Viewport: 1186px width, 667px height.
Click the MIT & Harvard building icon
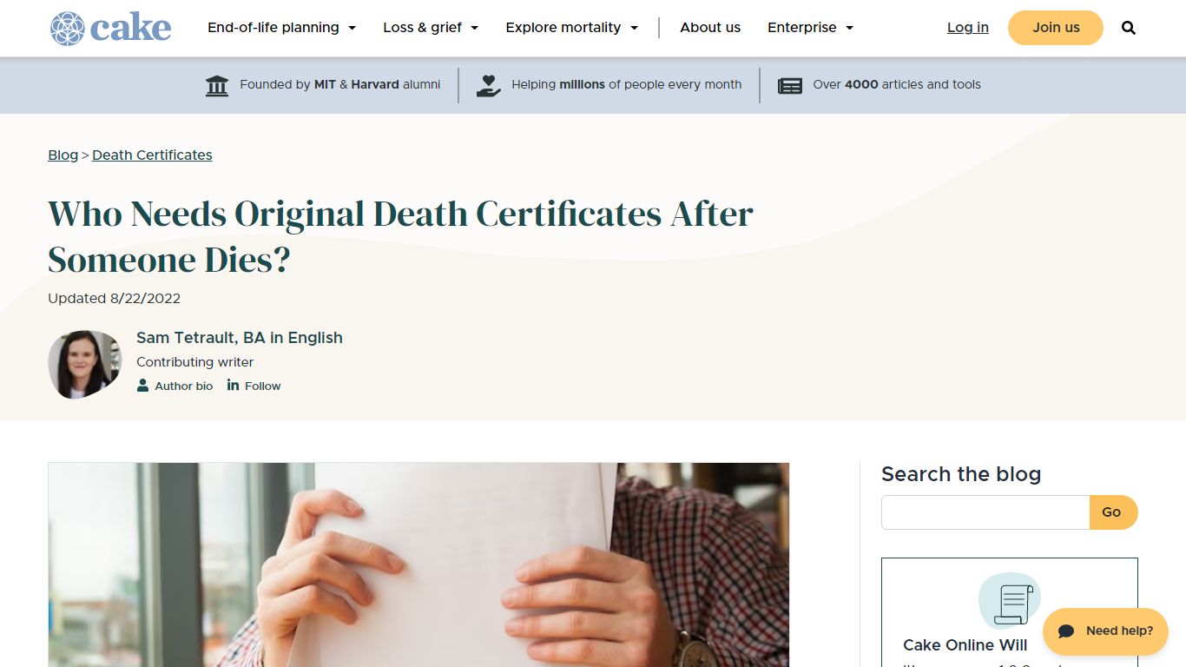217,85
